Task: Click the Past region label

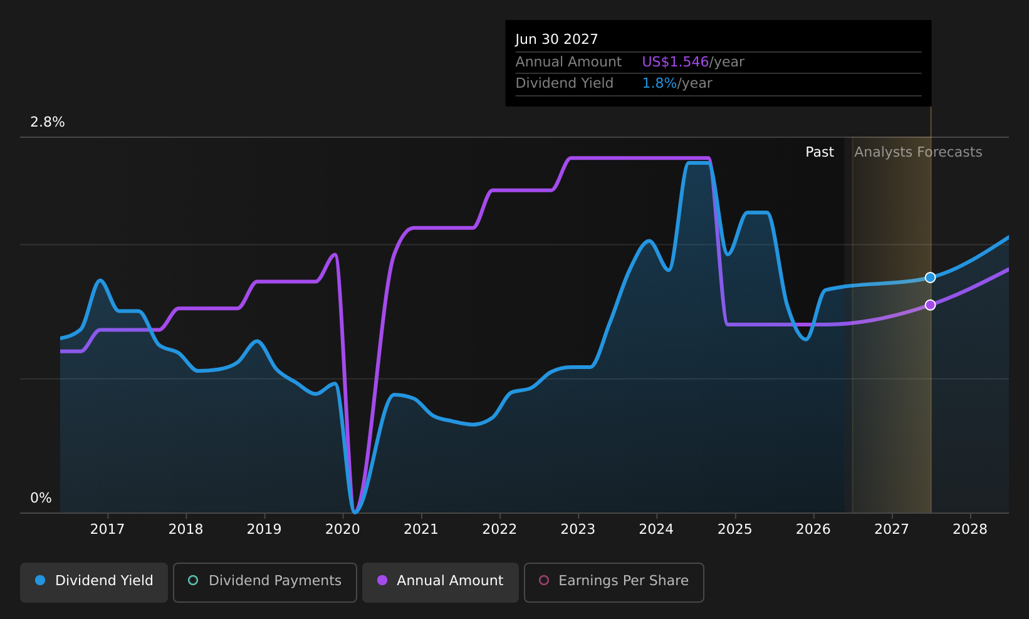Action: click(x=820, y=152)
